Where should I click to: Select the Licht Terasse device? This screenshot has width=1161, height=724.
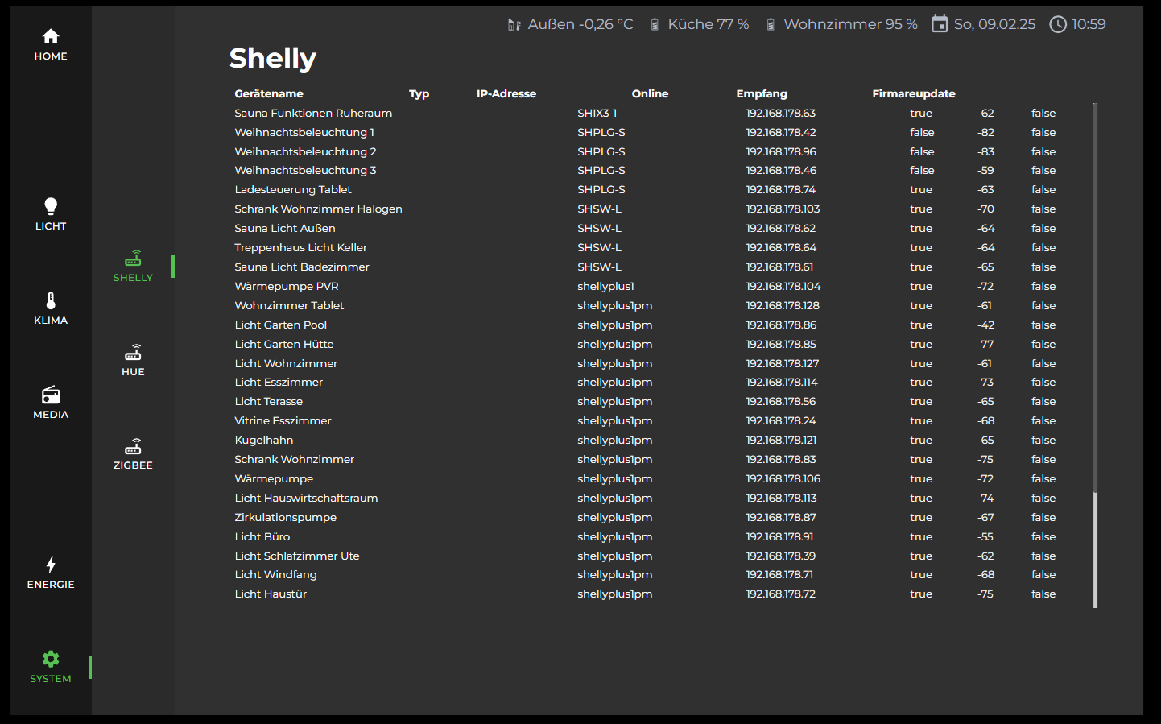(269, 402)
